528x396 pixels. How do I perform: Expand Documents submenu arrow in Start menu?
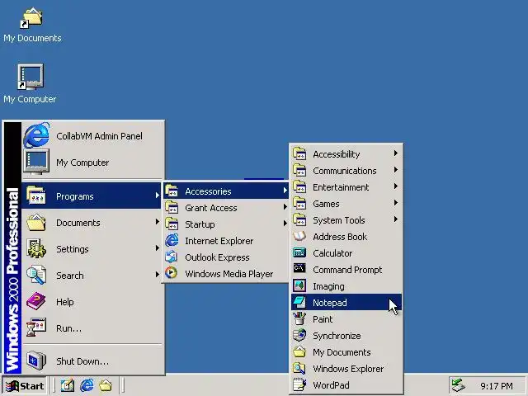tap(157, 222)
